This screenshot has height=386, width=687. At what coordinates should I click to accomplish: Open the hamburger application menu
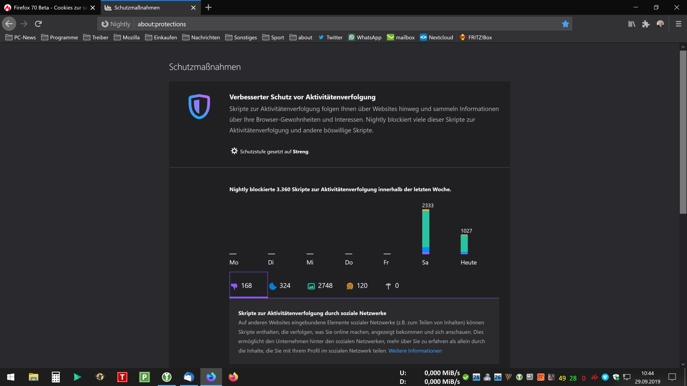pyautogui.click(x=678, y=24)
